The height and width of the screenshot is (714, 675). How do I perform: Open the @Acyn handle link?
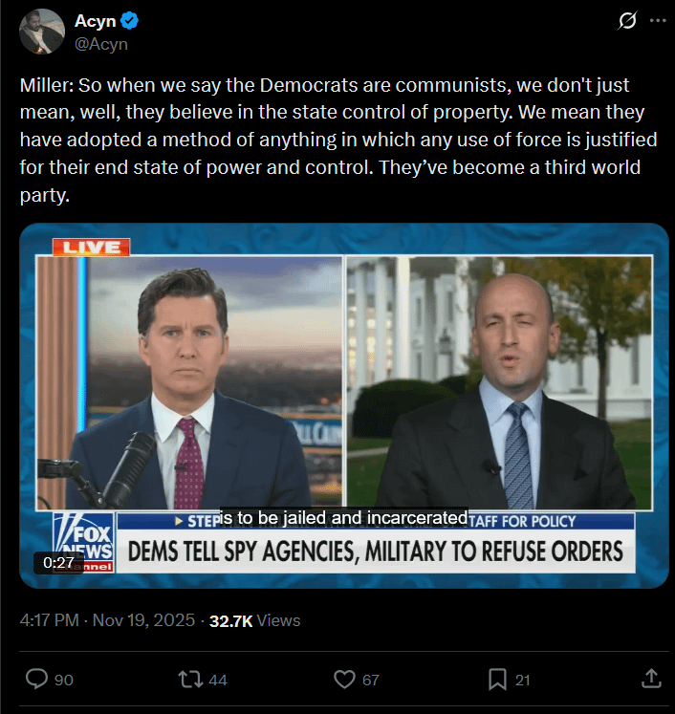point(100,43)
